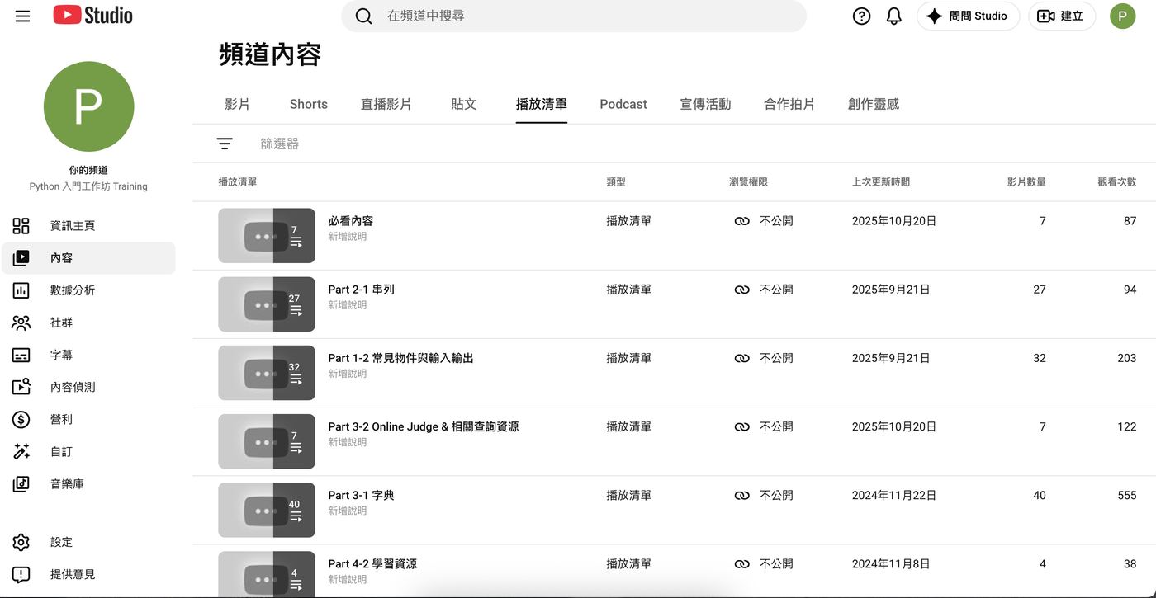Switch to the 影片 tab
The image size is (1156, 598).
(237, 104)
